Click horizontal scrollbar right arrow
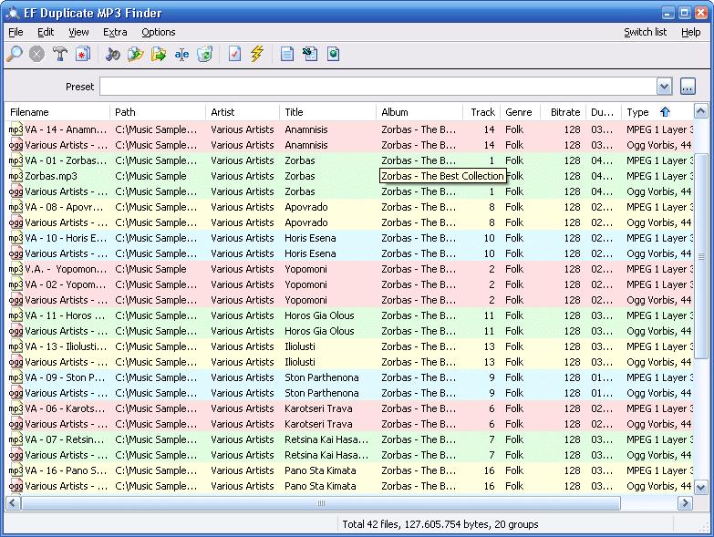 (x=685, y=503)
